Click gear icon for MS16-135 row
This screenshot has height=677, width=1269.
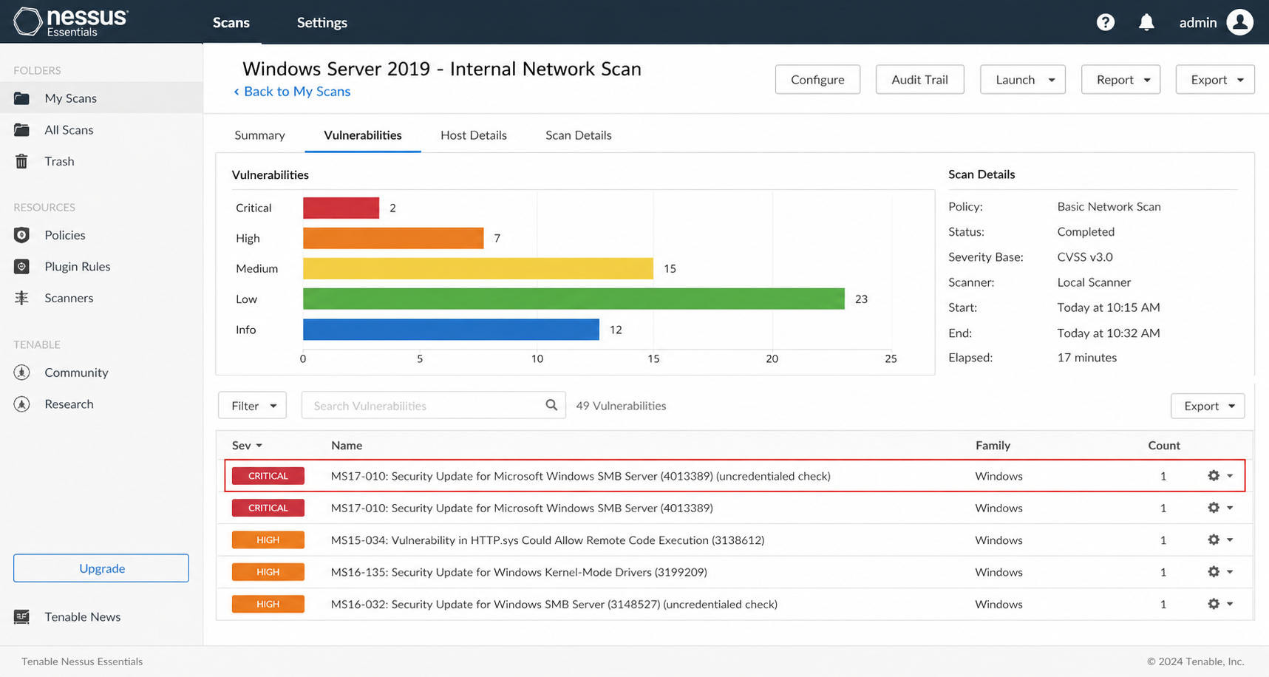(x=1214, y=572)
